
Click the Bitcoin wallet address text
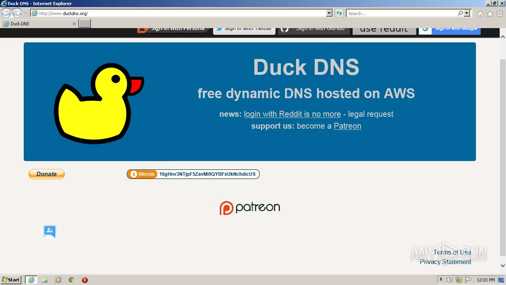[x=208, y=174]
